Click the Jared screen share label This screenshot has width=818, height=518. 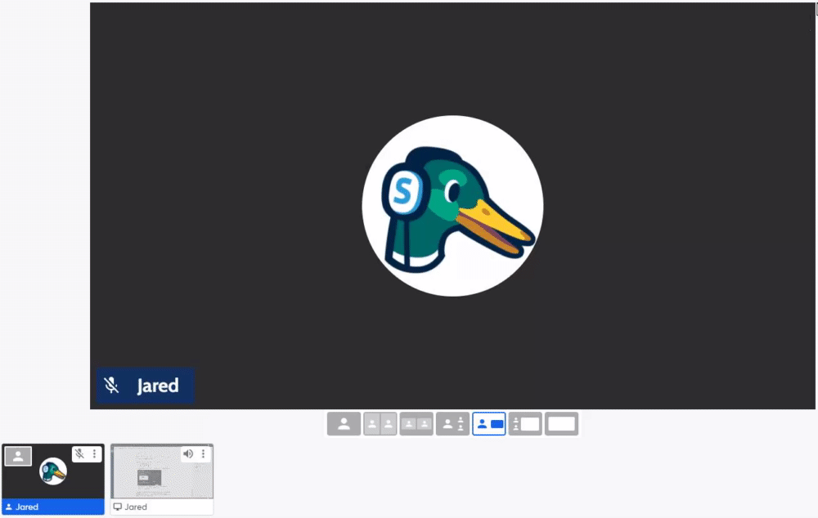pyautogui.click(x=136, y=507)
